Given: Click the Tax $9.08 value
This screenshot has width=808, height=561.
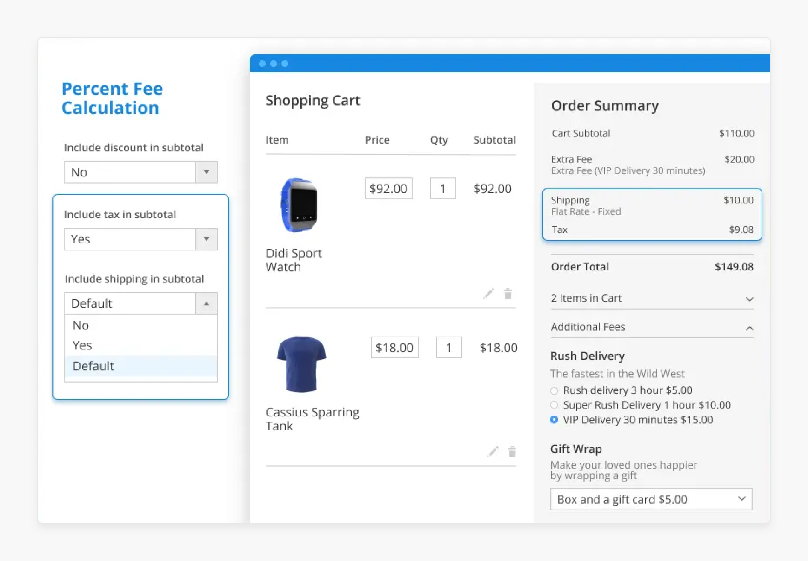Looking at the screenshot, I should (741, 230).
